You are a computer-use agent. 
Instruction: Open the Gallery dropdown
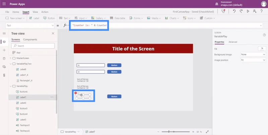click(98, 18)
